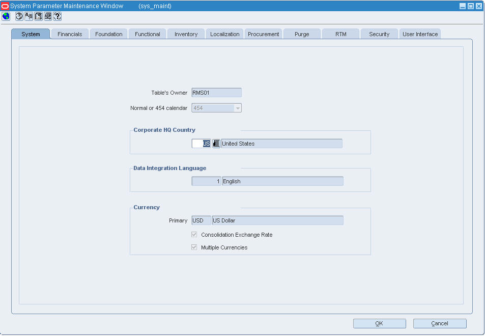This screenshot has height=336, width=485.
Task: Click the colored globe toolbar icon
Action: 6,16
